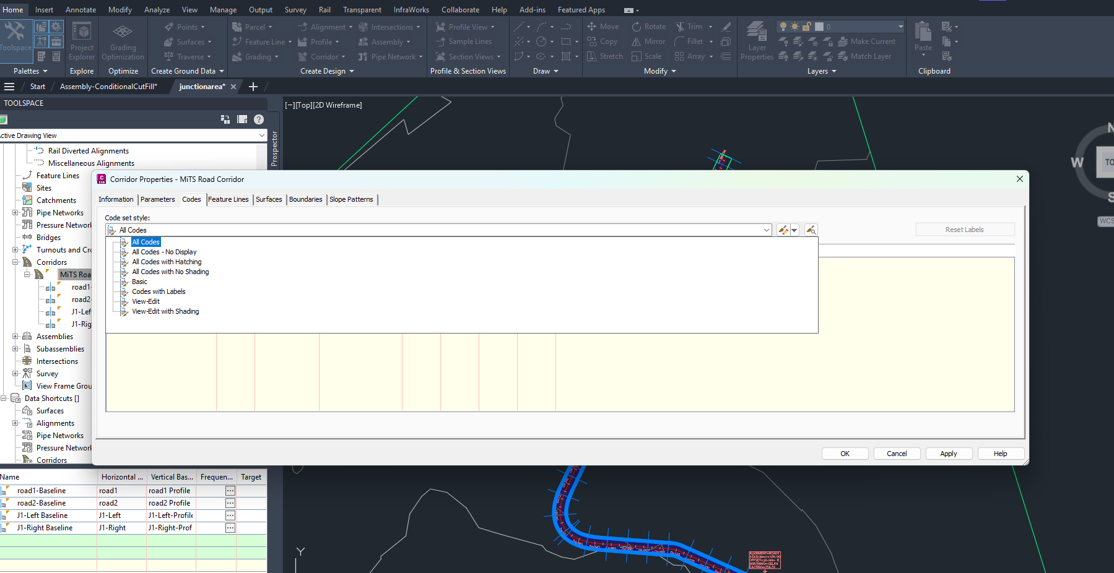Click the Move tool in Modify
Screen dimensions: 1114x573
tap(603, 27)
